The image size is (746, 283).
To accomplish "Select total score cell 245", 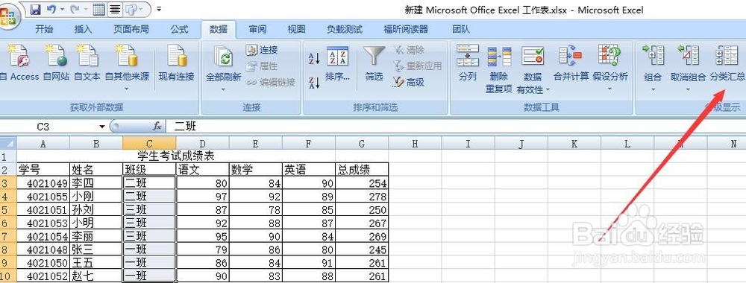I will [x=363, y=249].
